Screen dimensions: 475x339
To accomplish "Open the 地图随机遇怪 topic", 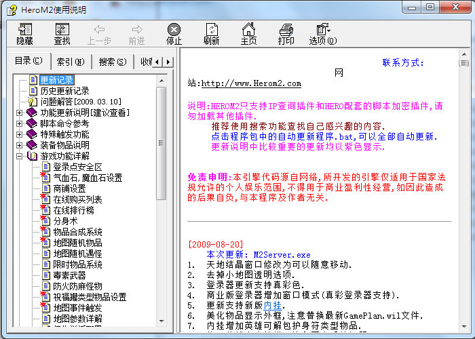I will (x=77, y=254).
